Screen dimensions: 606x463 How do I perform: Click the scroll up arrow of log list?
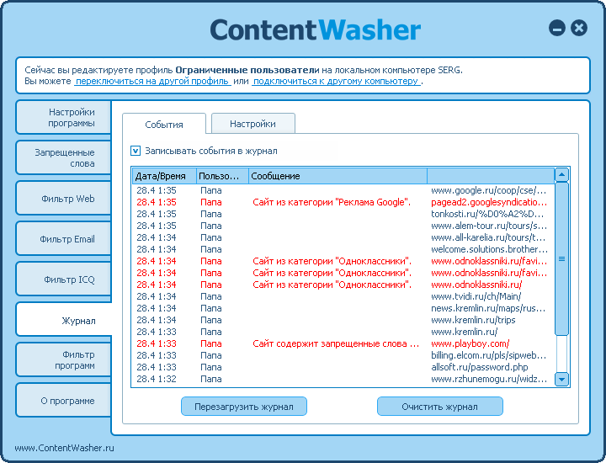pos(561,175)
